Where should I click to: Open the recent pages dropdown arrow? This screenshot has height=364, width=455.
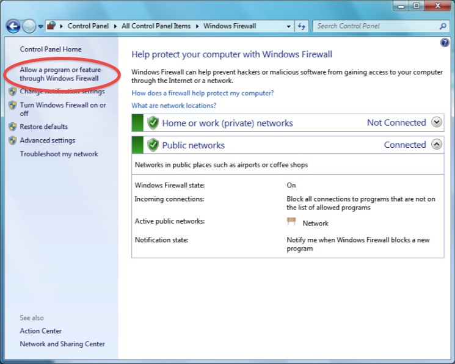tap(41, 26)
